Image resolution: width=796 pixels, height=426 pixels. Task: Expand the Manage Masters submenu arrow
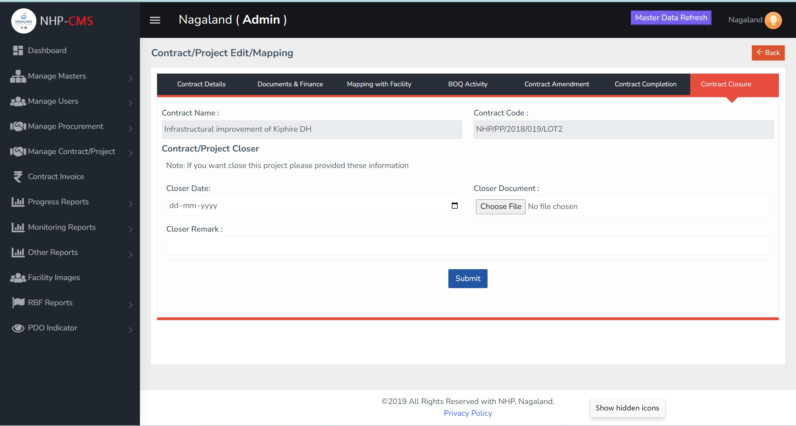click(x=131, y=78)
